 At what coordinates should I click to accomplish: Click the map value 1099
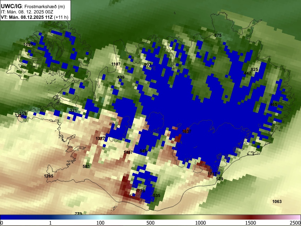click(x=28, y=45)
